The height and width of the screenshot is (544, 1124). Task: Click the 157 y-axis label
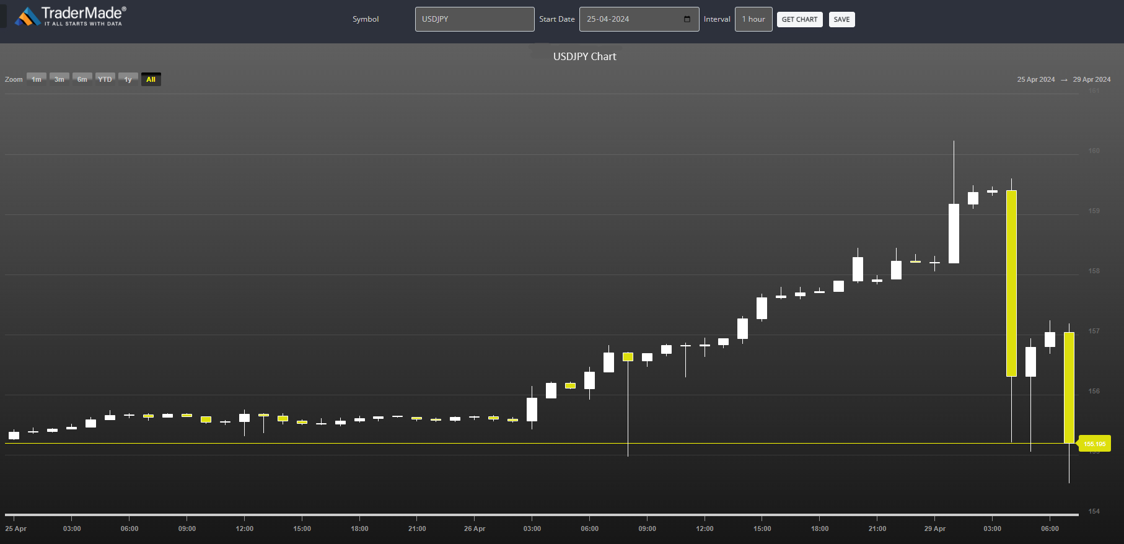[1094, 331]
